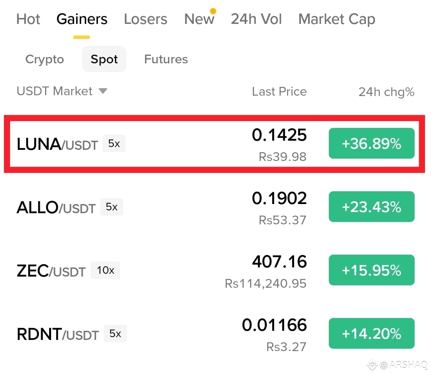Click the +36.89% change badge
Screen dimensions: 431x375
click(372, 143)
